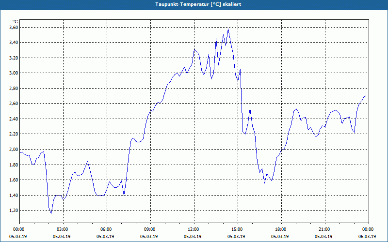Viewport: 388px width, 242px height.
Task: Click the 05.03.19 date under 21:00
Action: [323, 237]
